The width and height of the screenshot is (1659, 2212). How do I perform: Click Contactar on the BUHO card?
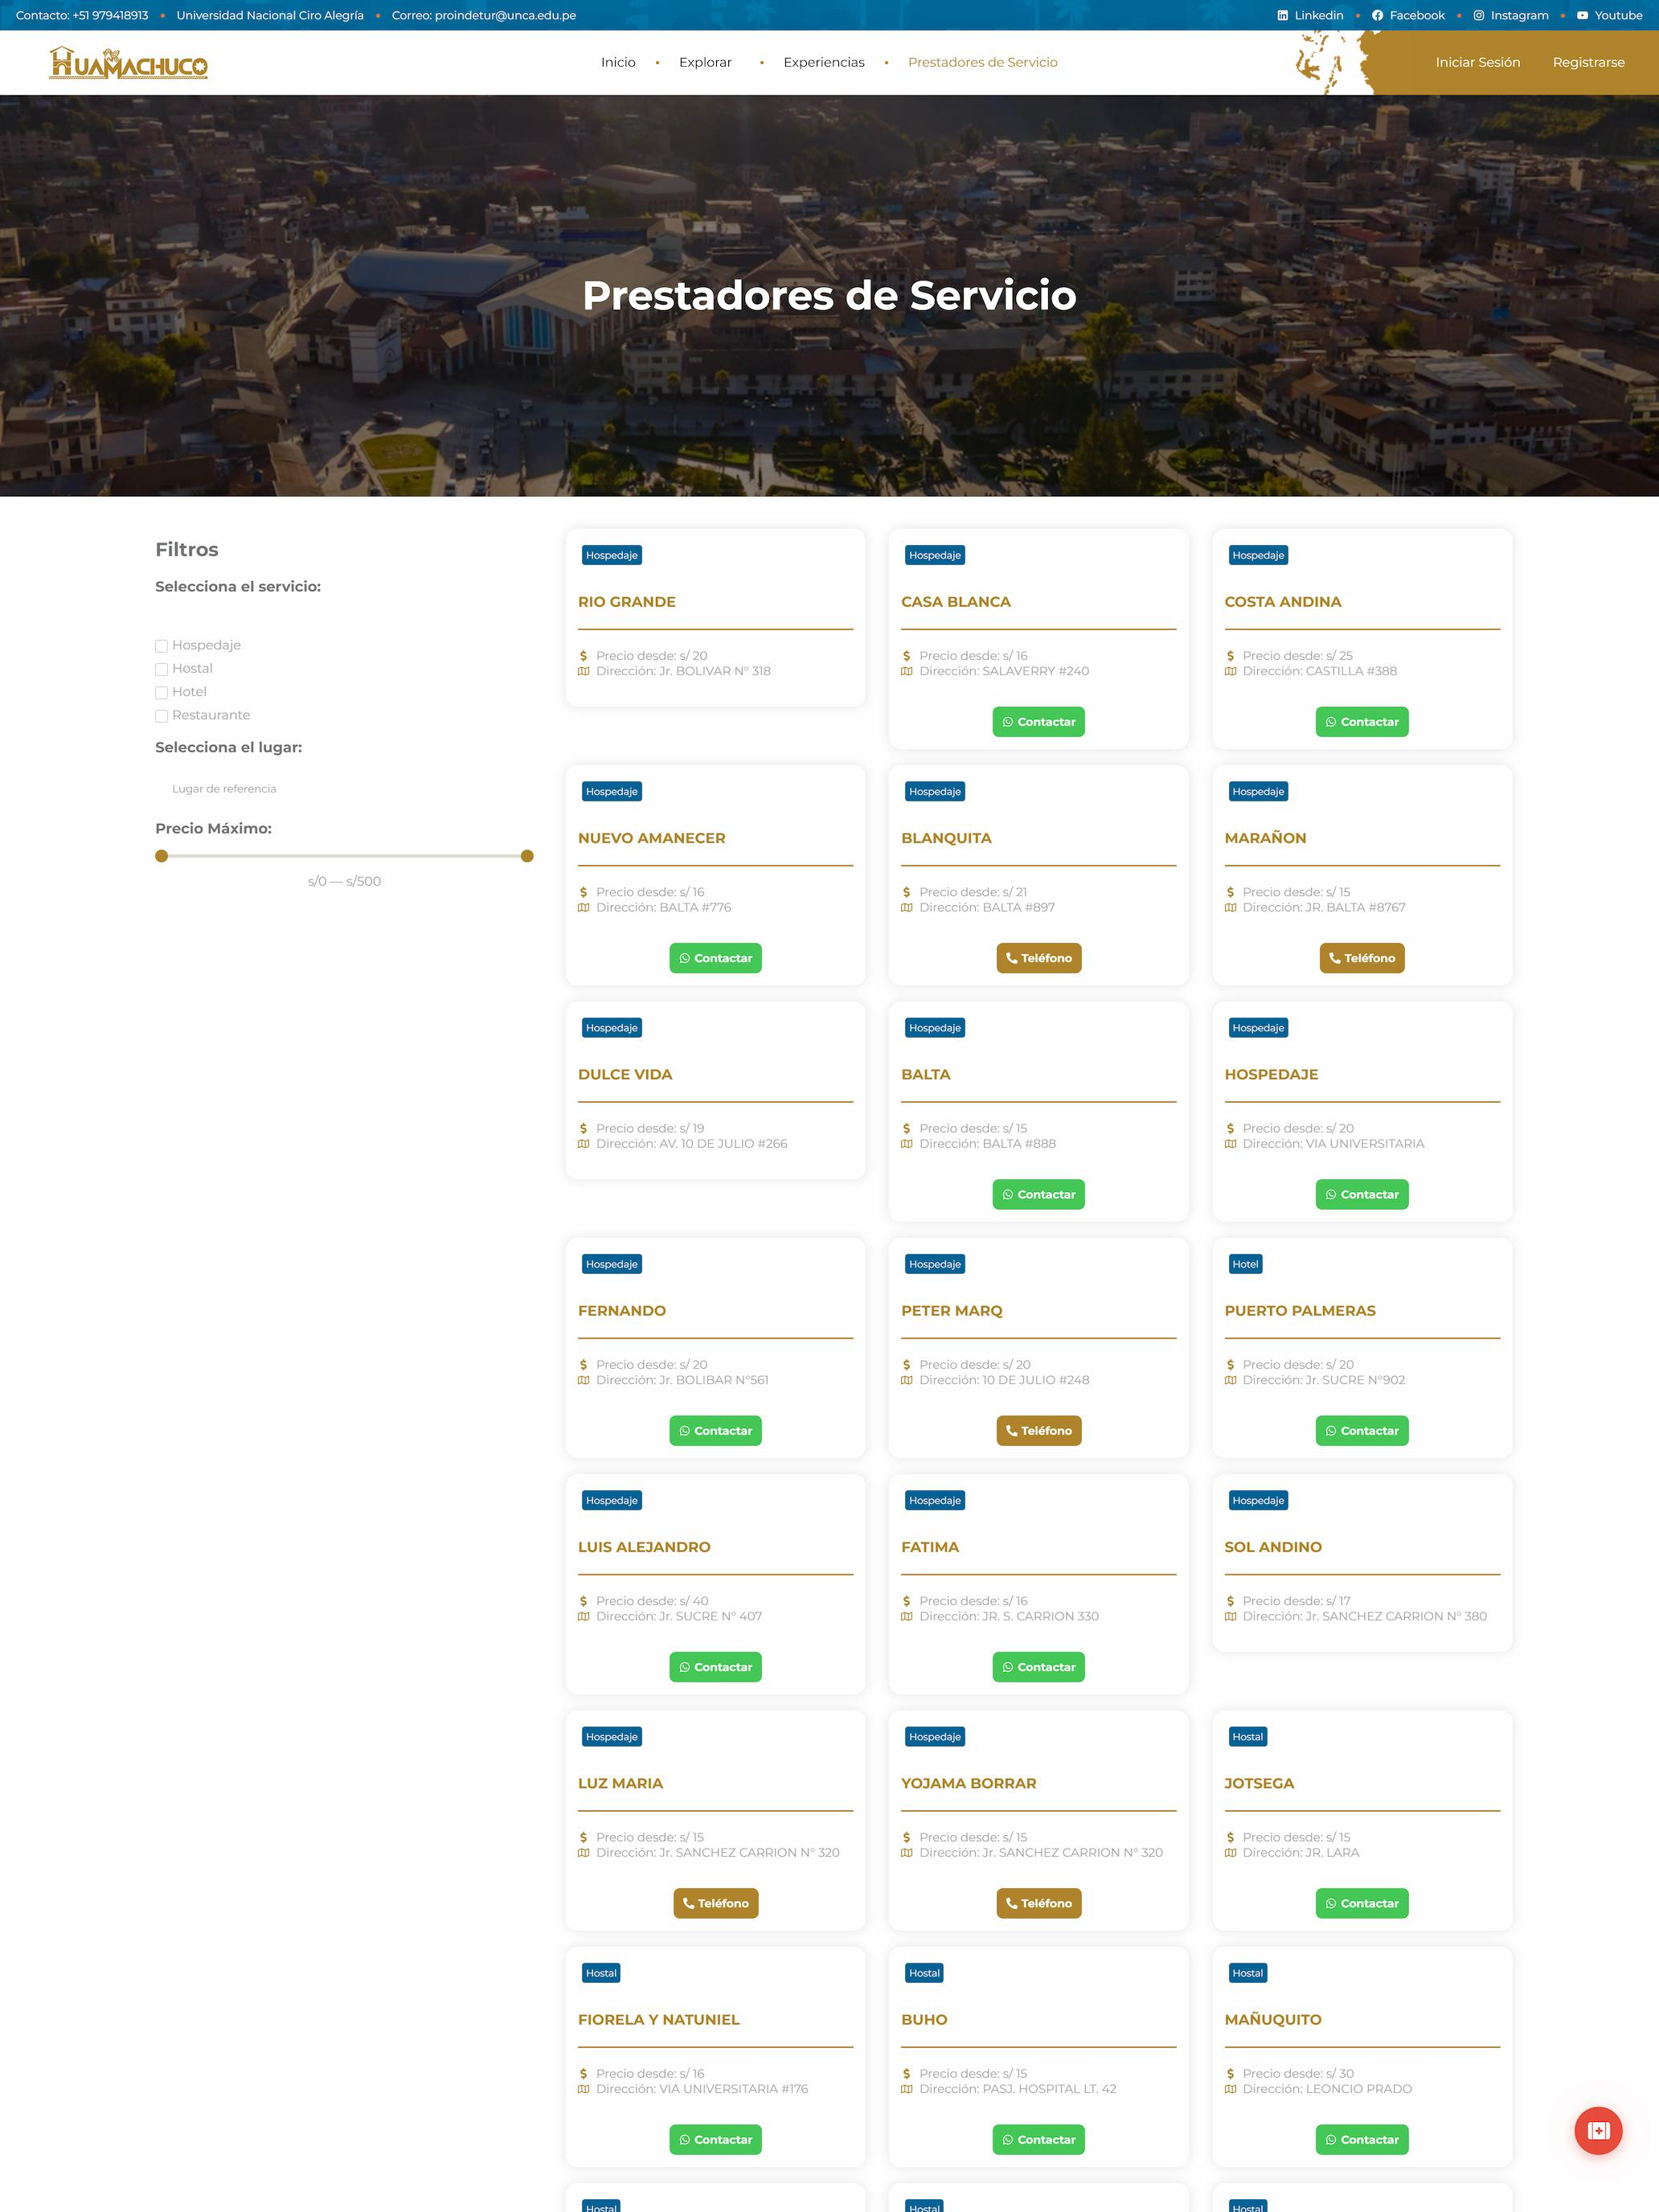1038,2140
